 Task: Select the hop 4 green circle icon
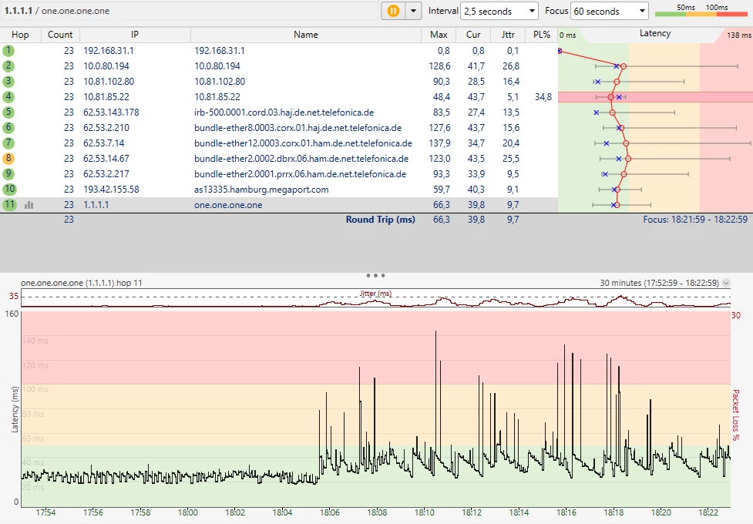point(8,97)
